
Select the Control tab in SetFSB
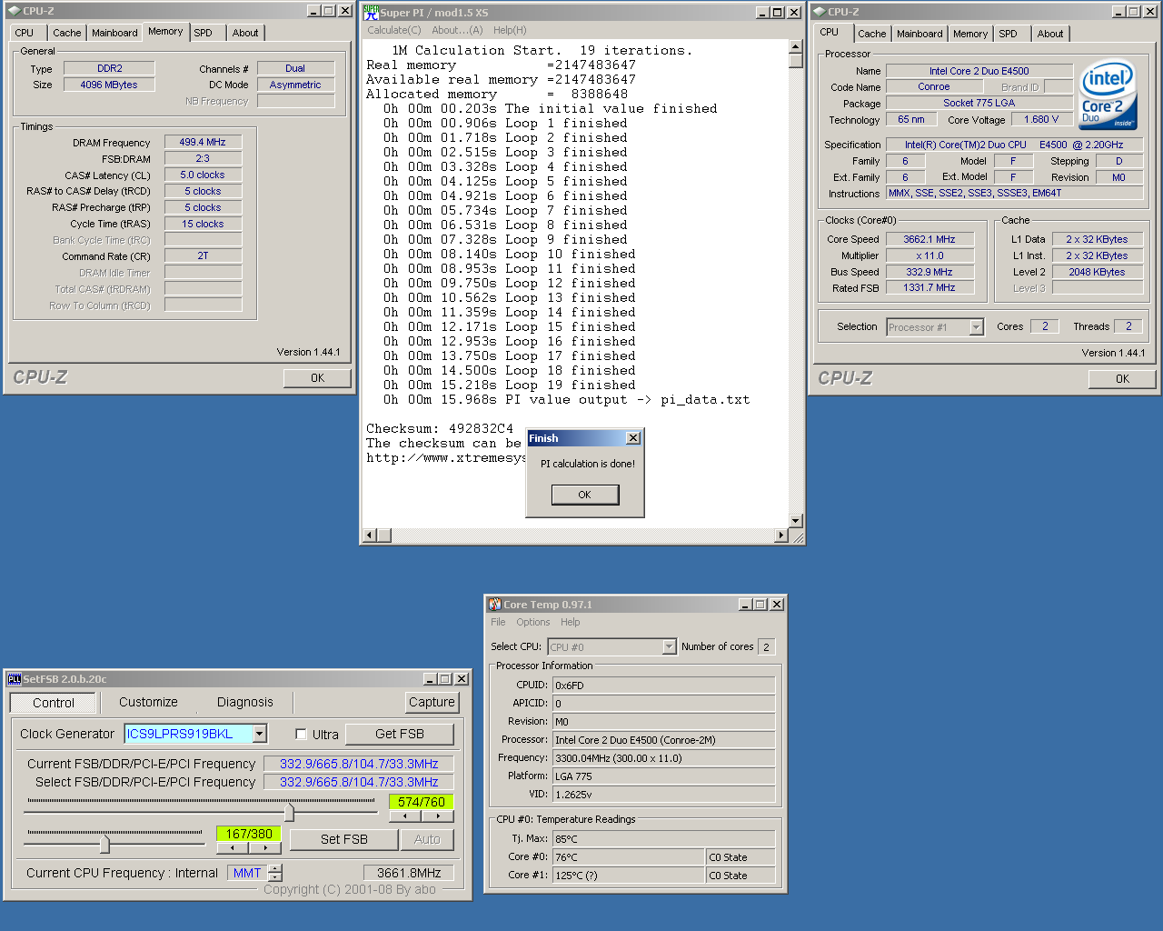[54, 703]
